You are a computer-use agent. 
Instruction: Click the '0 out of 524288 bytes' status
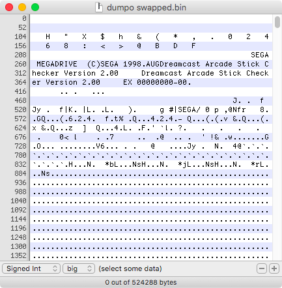(141, 282)
